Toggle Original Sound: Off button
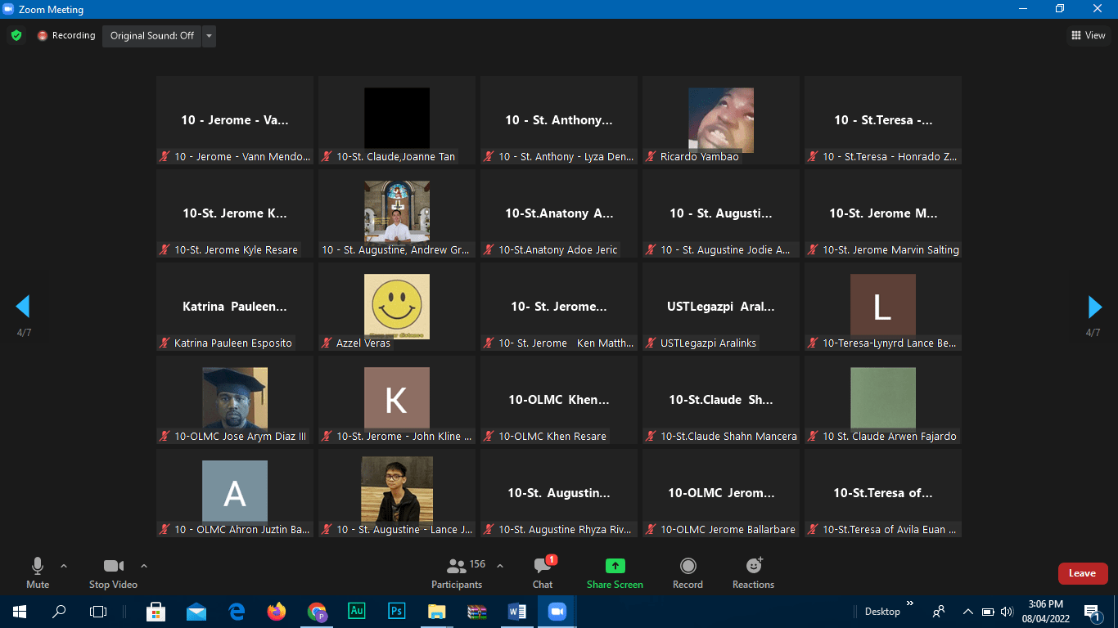Viewport: 1118px width, 628px height. (x=152, y=36)
